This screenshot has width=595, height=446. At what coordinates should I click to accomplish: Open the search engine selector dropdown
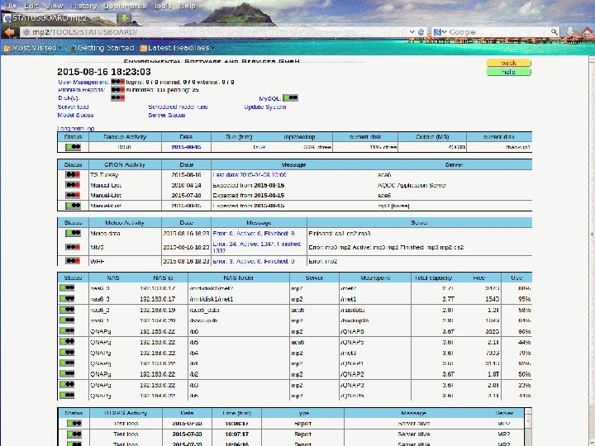pos(440,32)
